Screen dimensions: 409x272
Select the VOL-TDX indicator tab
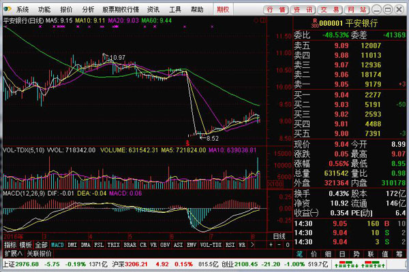pyautogui.click(x=211, y=245)
